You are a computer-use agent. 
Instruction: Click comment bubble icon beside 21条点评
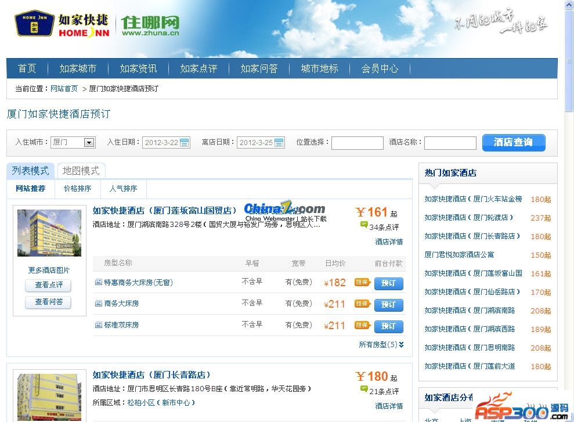(364, 389)
